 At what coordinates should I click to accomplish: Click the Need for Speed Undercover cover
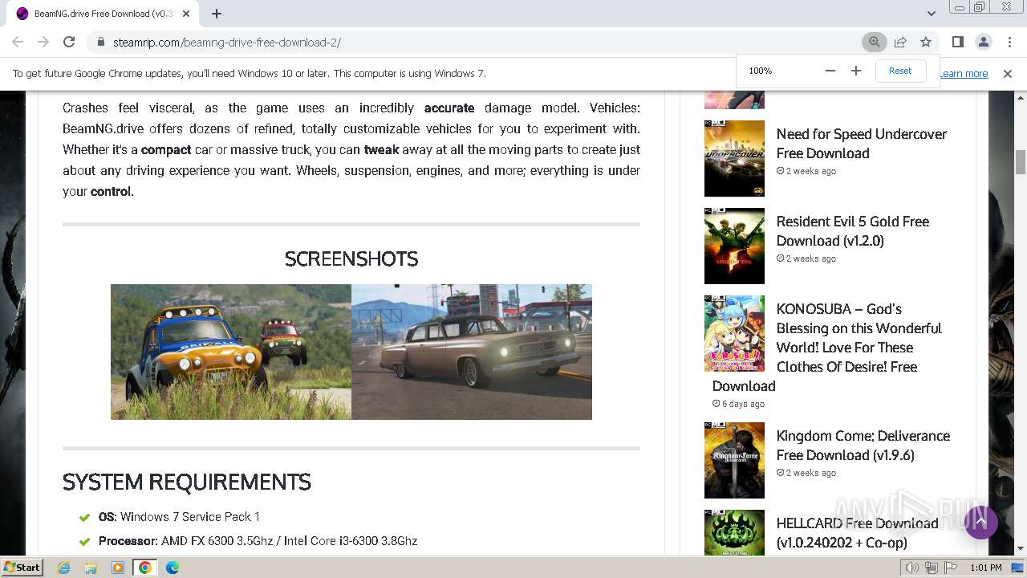[734, 158]
